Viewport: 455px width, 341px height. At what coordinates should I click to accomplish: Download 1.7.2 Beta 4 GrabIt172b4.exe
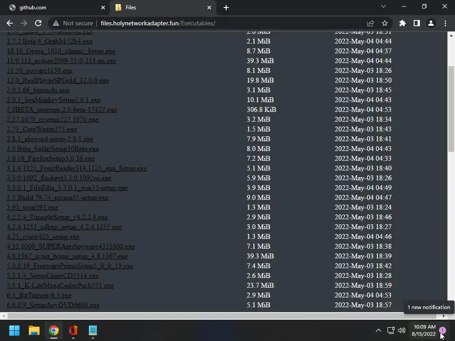coord(50,41)
